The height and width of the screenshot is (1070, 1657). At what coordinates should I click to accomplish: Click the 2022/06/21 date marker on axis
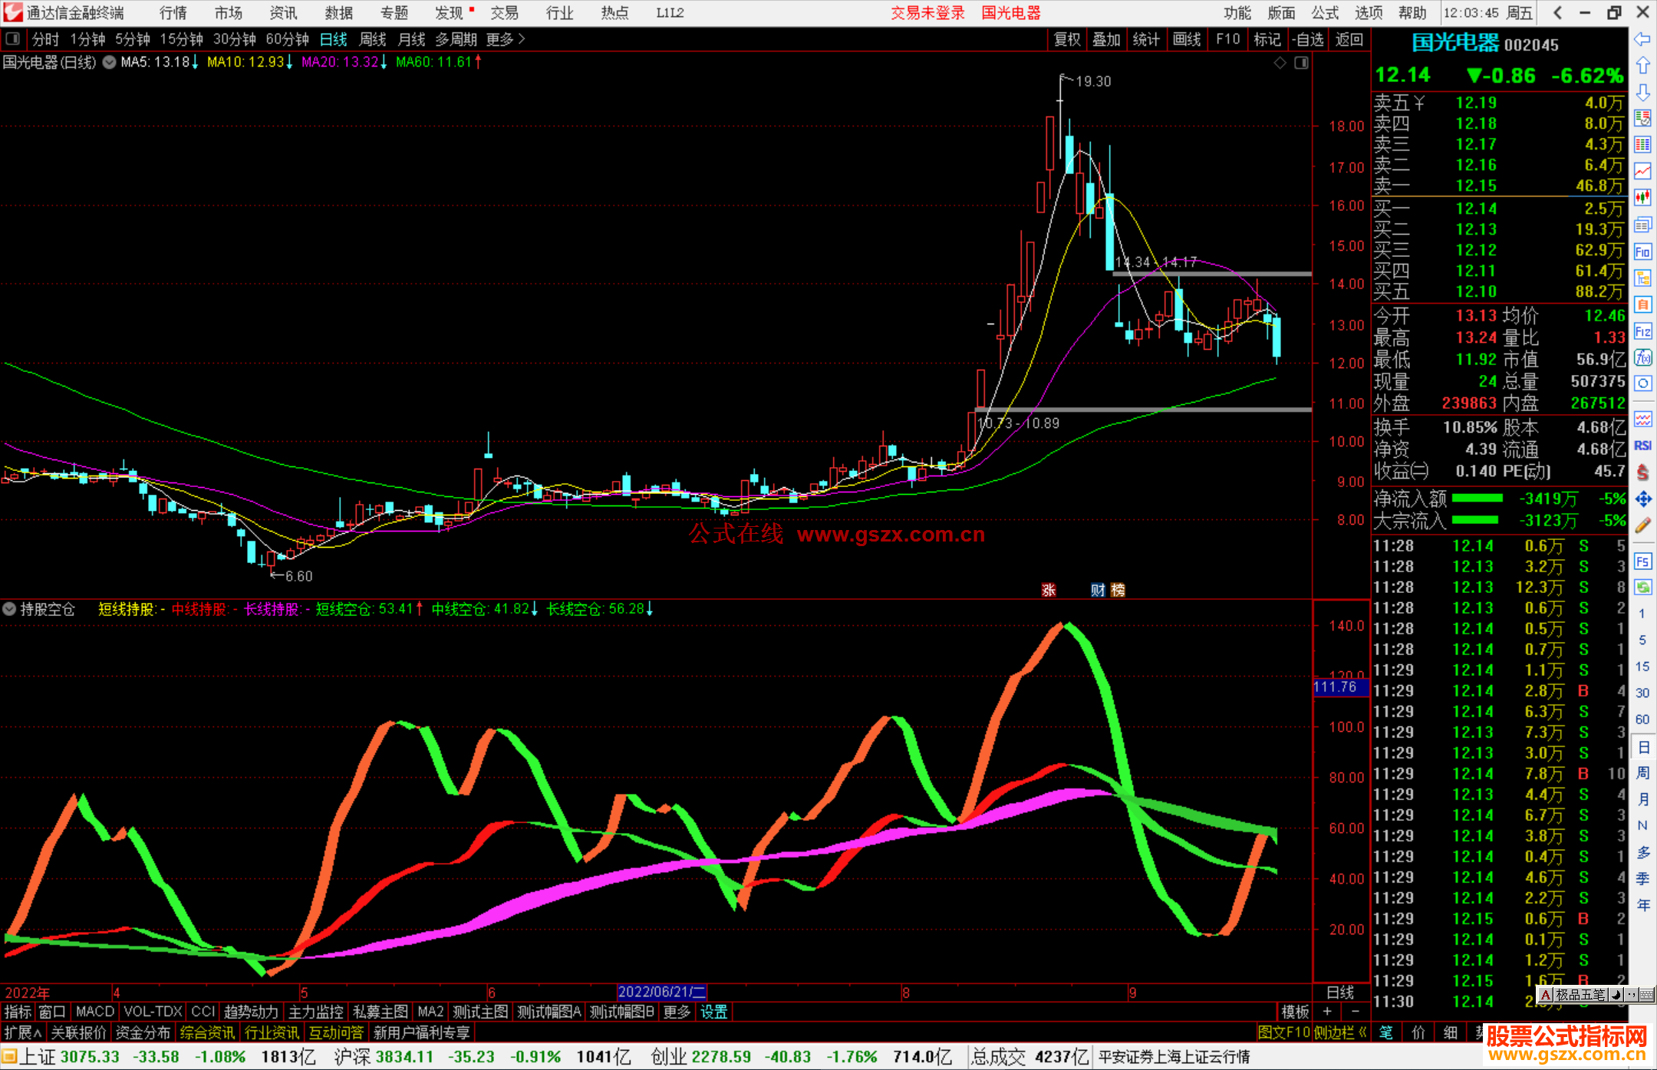[x=662, y=992]
